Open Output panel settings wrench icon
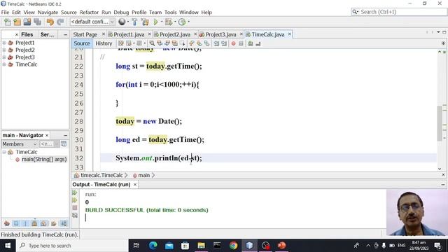 click(x=75, y=215)
